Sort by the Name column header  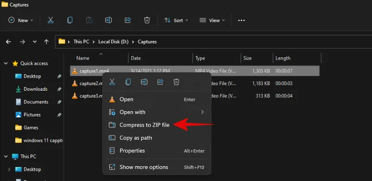83,58
